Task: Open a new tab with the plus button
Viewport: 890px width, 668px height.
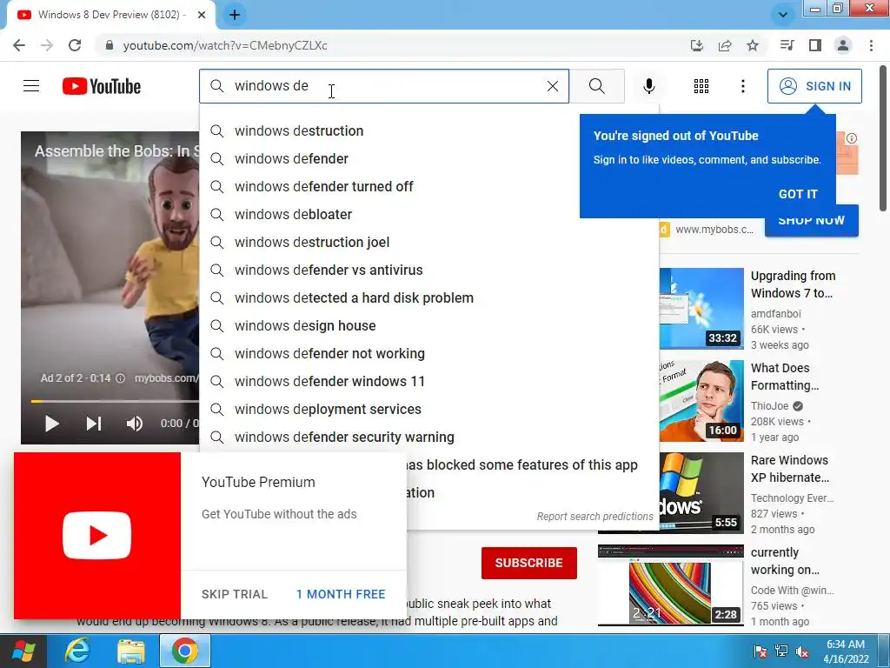Action: (235, 15)
